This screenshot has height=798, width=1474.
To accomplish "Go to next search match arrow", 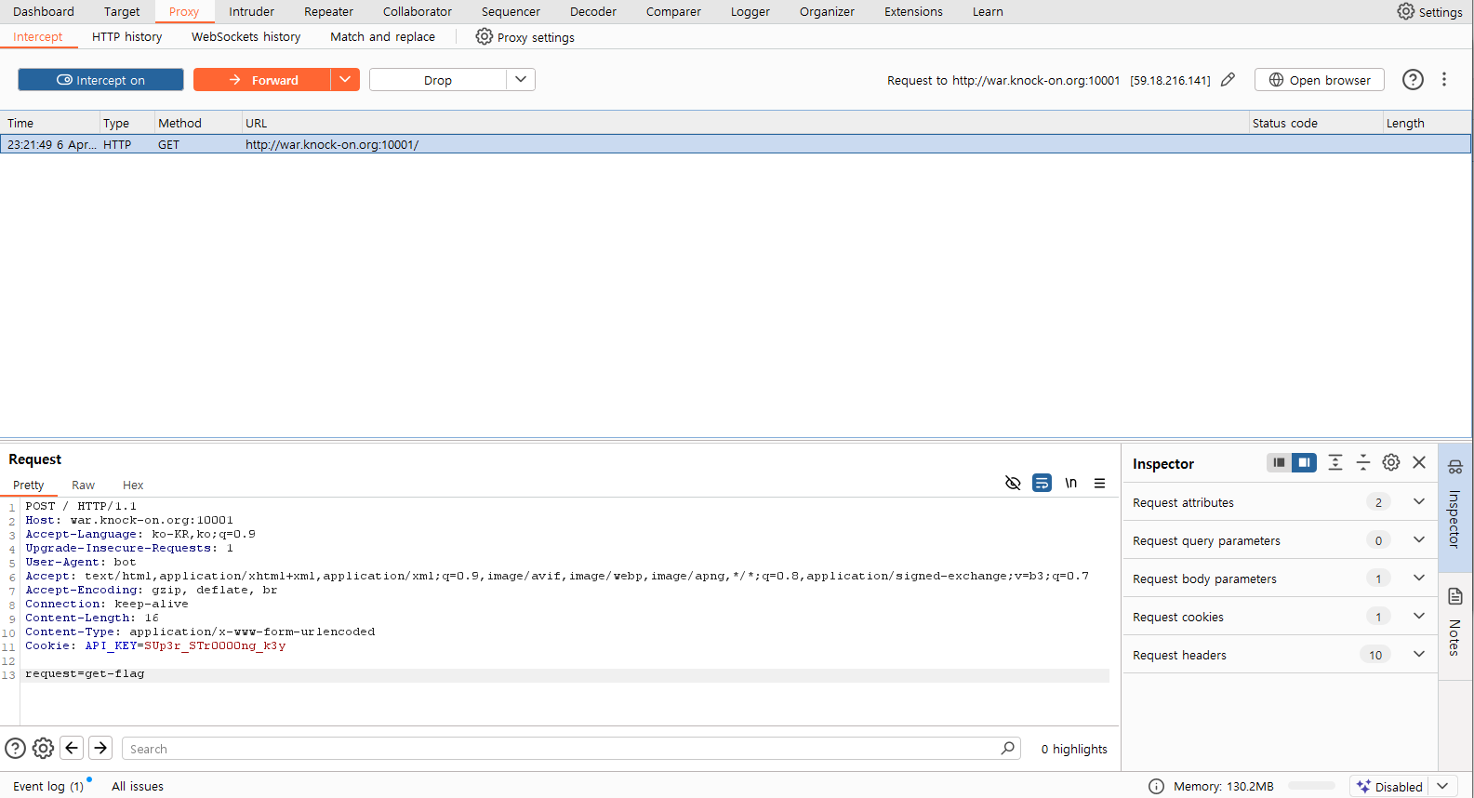I will 100,748.
